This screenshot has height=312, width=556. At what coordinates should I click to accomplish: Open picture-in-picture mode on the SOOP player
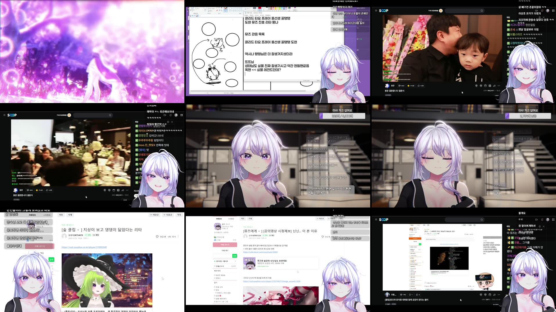click(485, 86)
